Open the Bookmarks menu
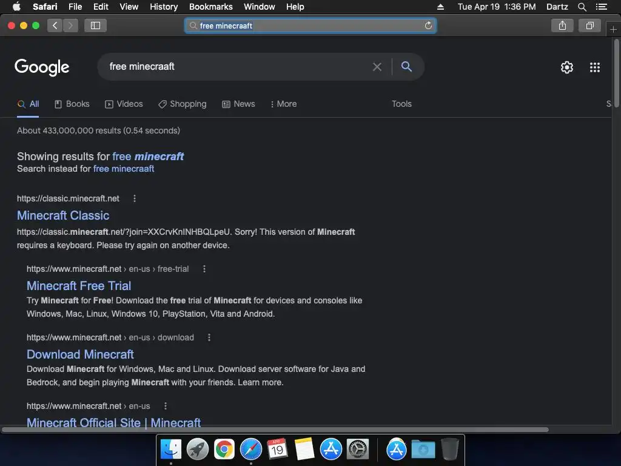621x466 pixels. pyautogui.click(x=210, y=7)
